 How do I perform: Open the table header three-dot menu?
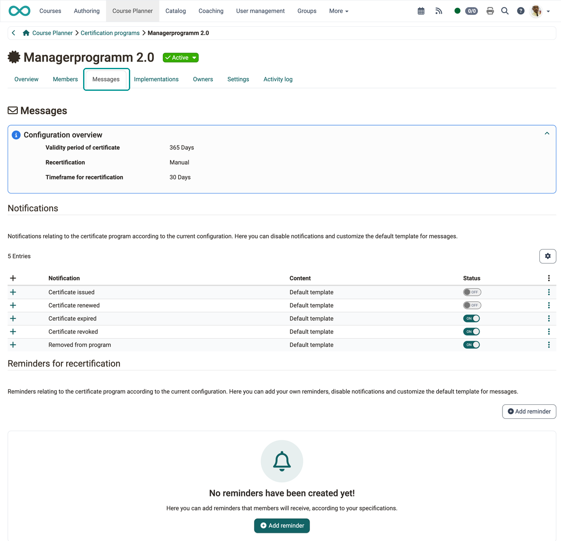[x=549, y=278]
